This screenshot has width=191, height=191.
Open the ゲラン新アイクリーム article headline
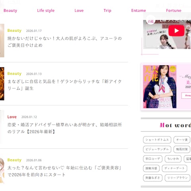(x=64, y=85)
